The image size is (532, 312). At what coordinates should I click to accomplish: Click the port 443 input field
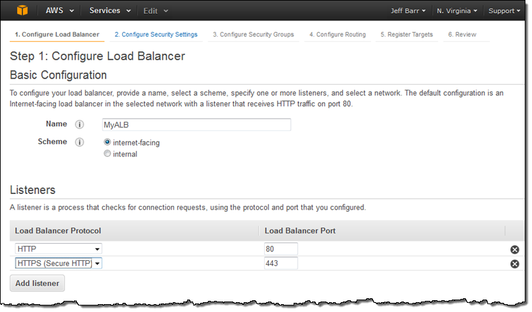pyautogui.click(x=280, y=263)
